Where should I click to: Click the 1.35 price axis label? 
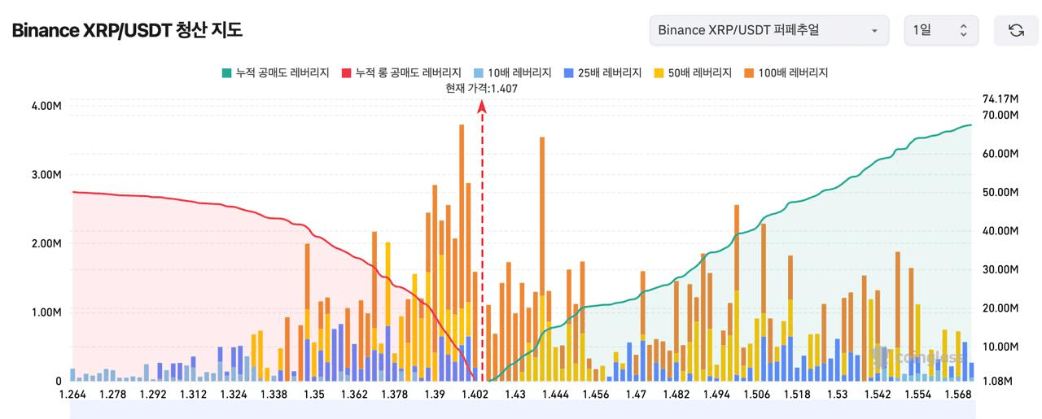point(314,395)
